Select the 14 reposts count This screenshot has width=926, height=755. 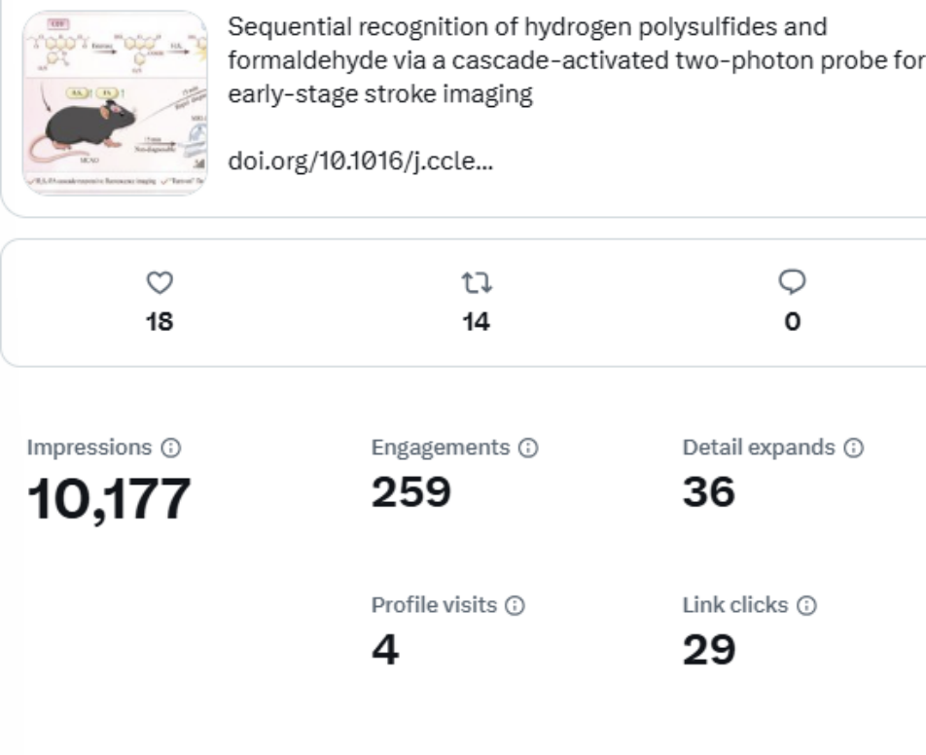(x=476, y=322)
